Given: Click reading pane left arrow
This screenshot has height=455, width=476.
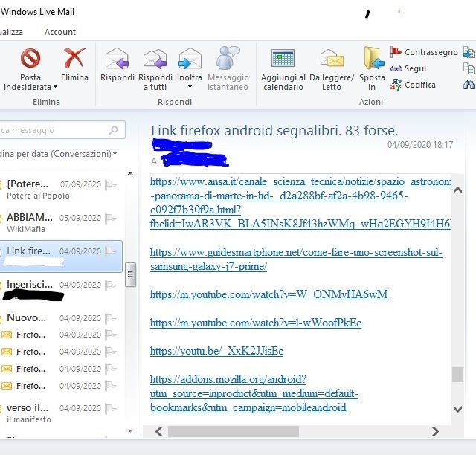Looking at the screenshot, I should point(158,431).
